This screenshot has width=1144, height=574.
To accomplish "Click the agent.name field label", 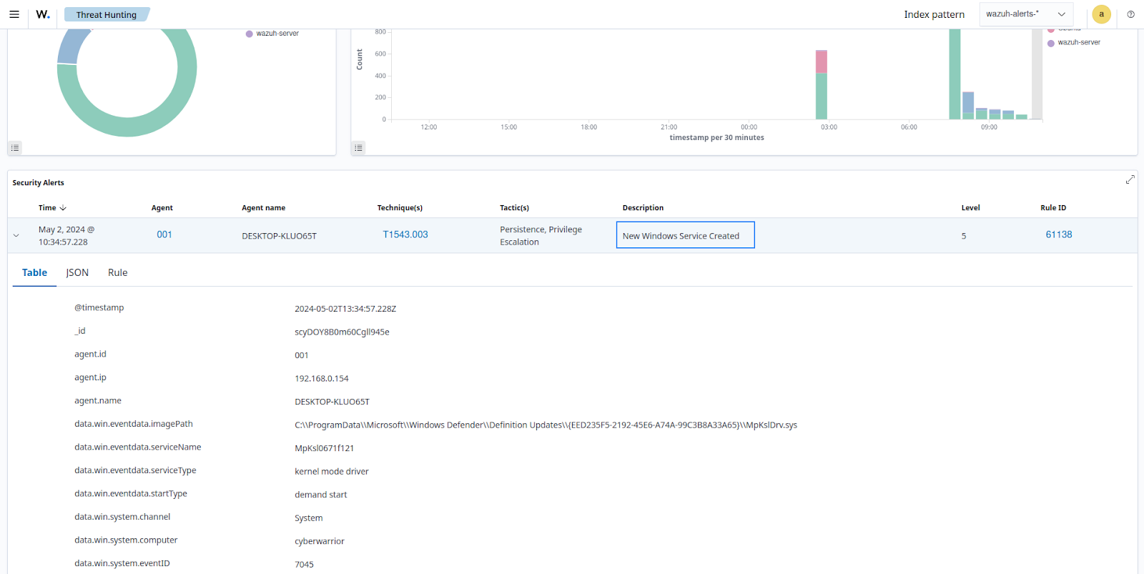I will [x=98, y=400].
